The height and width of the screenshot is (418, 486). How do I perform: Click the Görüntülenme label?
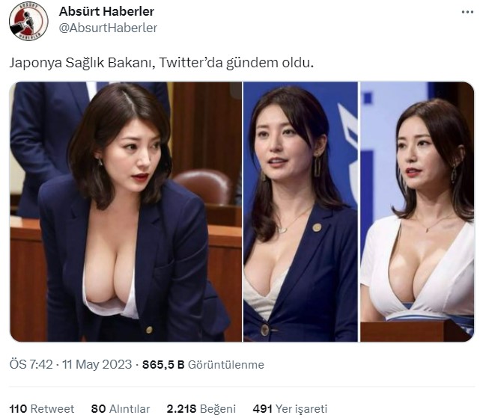(226, 364)
